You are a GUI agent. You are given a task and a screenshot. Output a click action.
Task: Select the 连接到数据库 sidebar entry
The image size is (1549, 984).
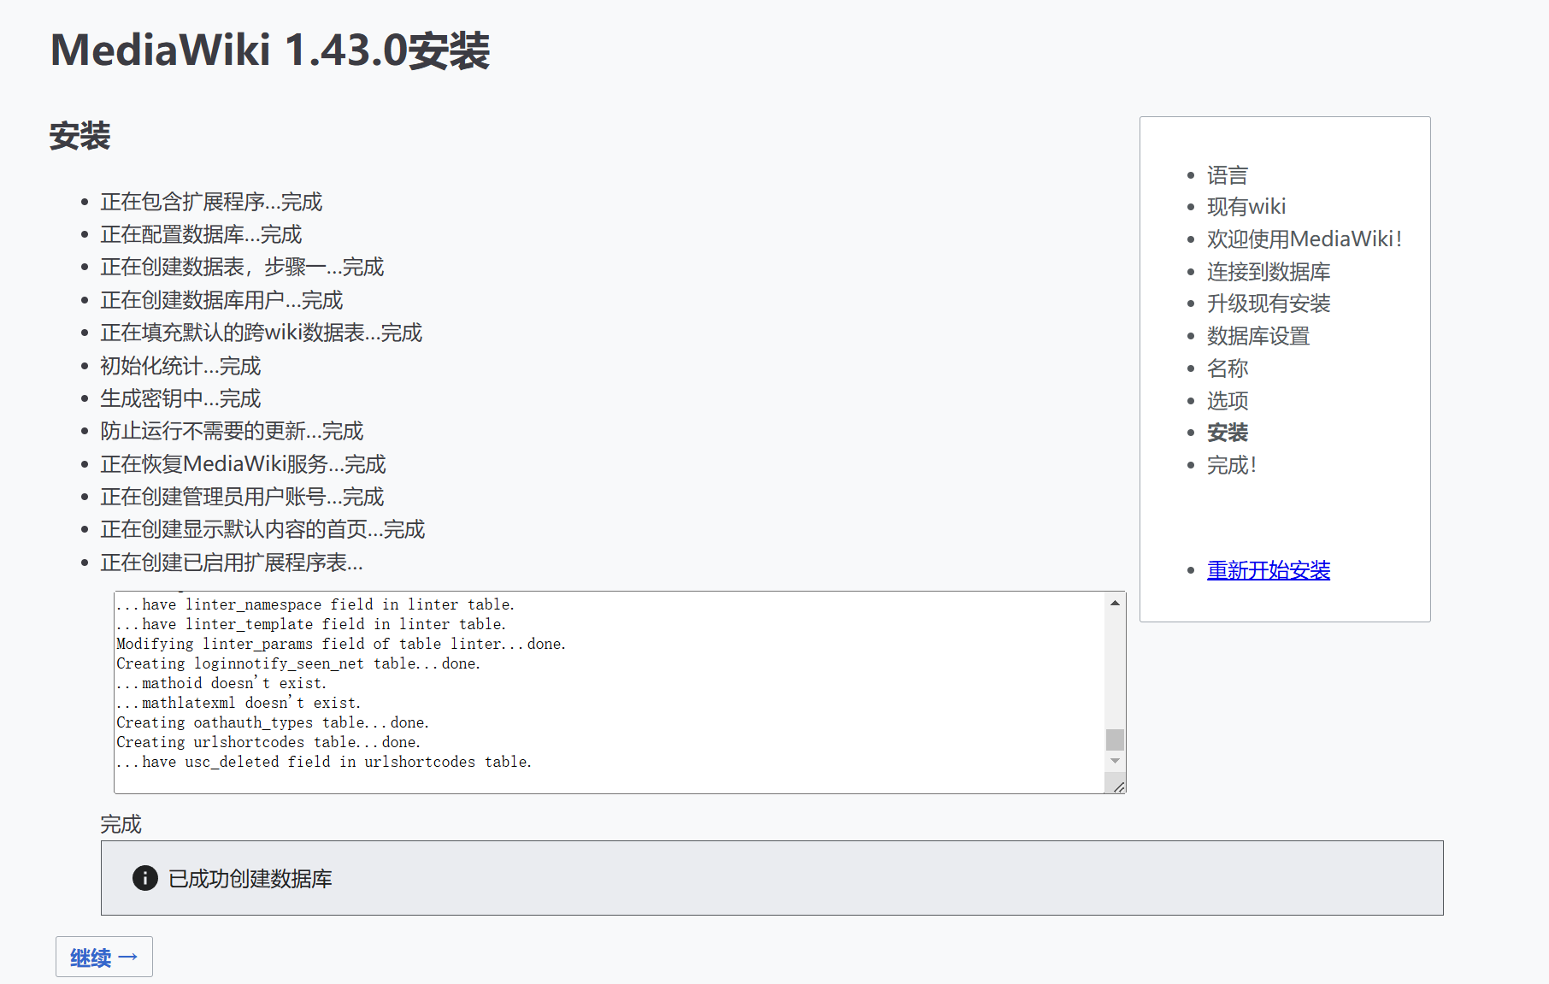pos(1267,272)
